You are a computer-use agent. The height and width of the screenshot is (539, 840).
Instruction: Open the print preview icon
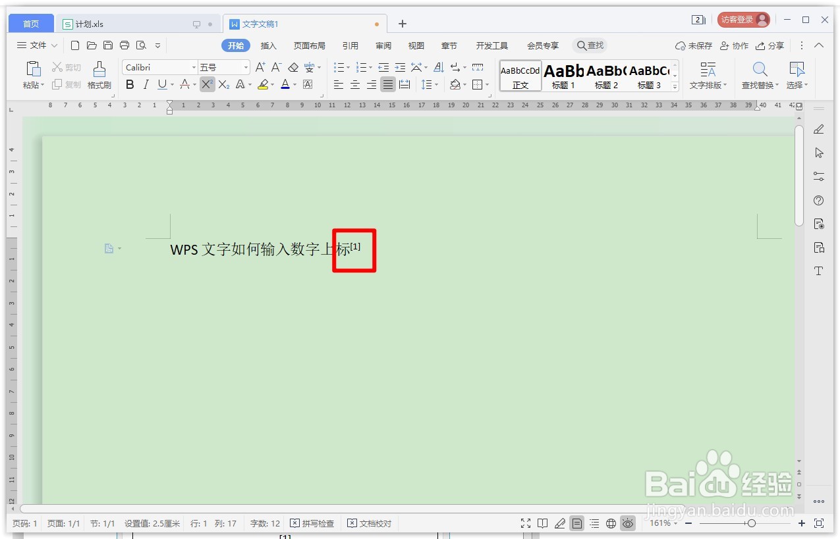coord(140,45)
